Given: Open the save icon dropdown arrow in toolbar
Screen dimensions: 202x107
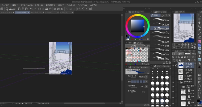Looking at the screenshot, I should 16,9.
